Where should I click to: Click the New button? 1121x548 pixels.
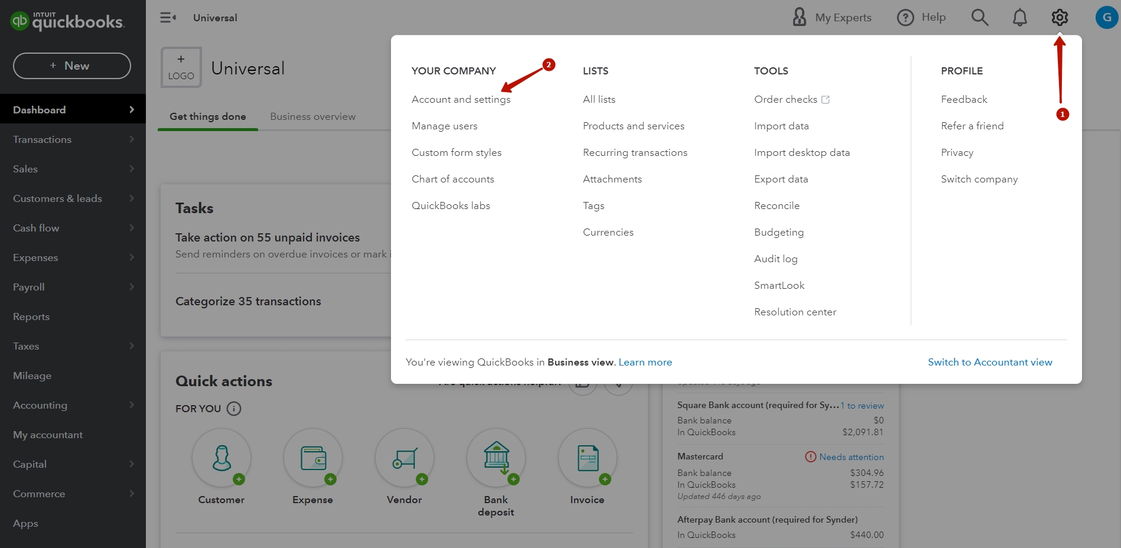click(72, 66)
